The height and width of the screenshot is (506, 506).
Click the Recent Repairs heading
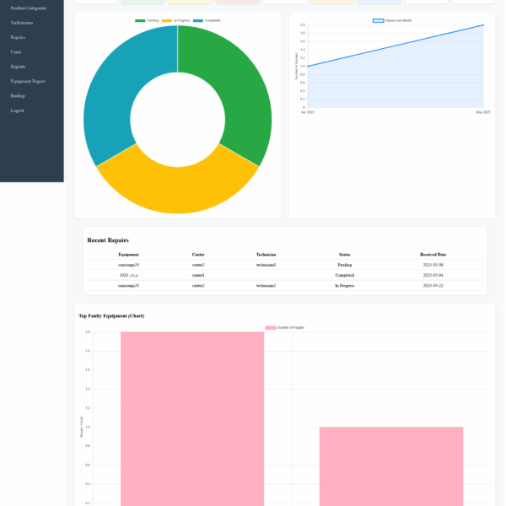tap(108, 240)
